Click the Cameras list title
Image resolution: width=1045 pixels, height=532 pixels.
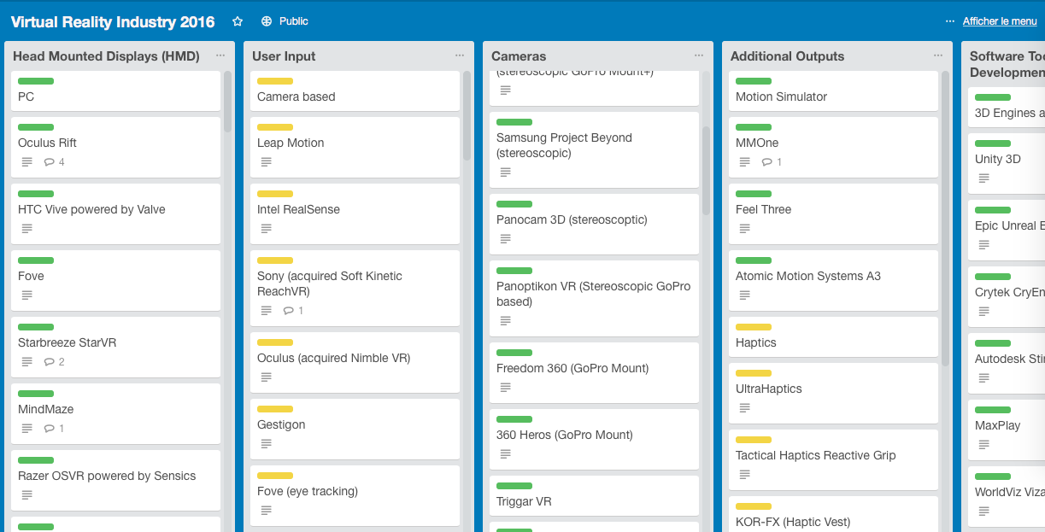[x=519, y=56]
